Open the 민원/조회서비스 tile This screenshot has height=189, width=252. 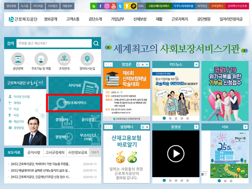point(74,103)
